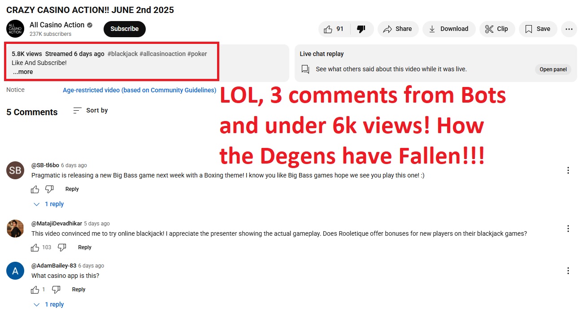Save the video to a playlist

pos(537,29)
